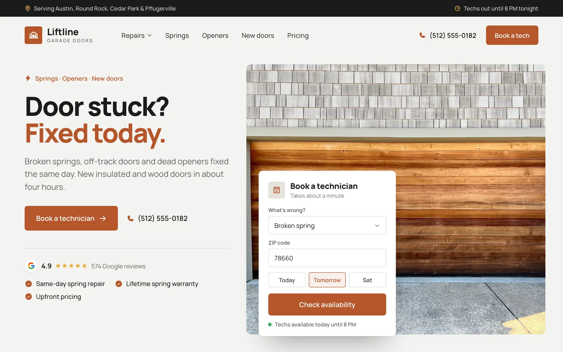Click the Springs · Openers · New doors tagline
Screen dimensions: 563x352
[79, 78]
